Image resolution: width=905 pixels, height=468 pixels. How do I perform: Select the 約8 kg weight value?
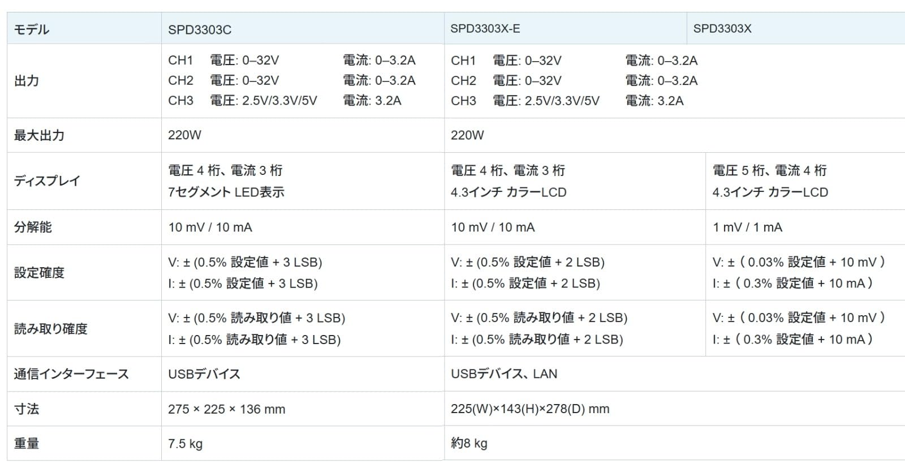[469, 443]
